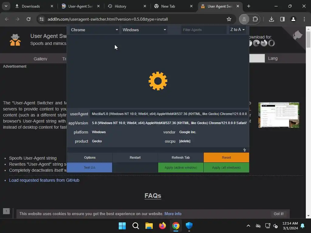The image size is (311, 233).
Task: Open the Z to A sort dropdown
Action: (x=238, y=30)
